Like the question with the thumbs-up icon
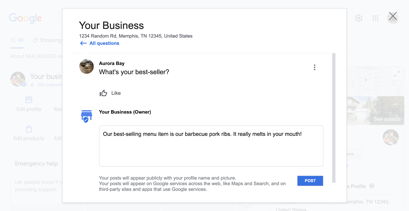Viewport: 409px width, 211px height. pyautogui.click(x=103, y=93)
